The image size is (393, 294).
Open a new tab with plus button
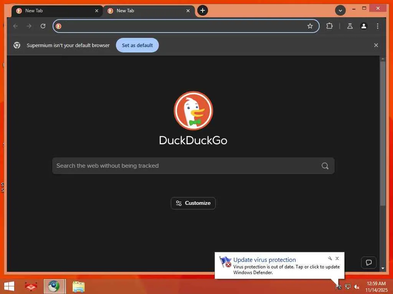coord(203,10)
